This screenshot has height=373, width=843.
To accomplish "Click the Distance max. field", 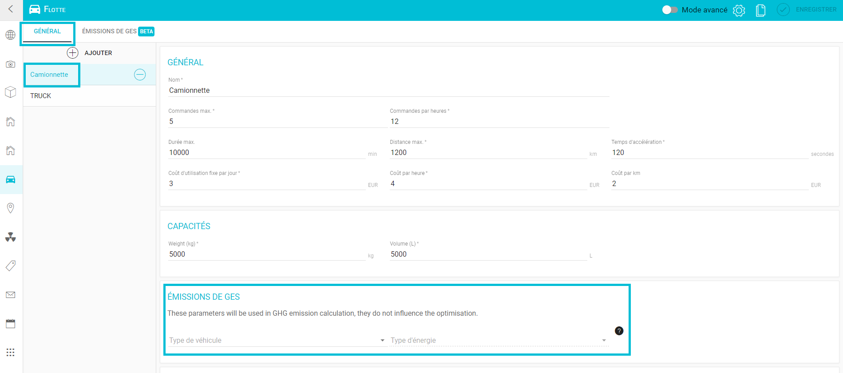I will tap(488, 153).
